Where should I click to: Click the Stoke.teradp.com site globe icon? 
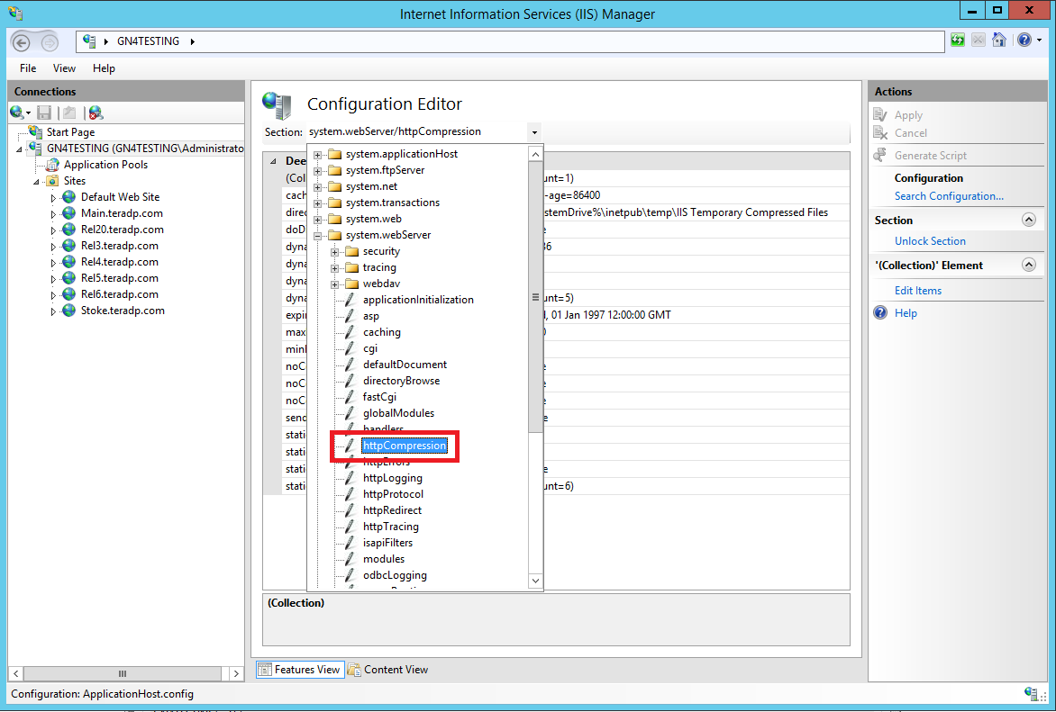(68, 311)
